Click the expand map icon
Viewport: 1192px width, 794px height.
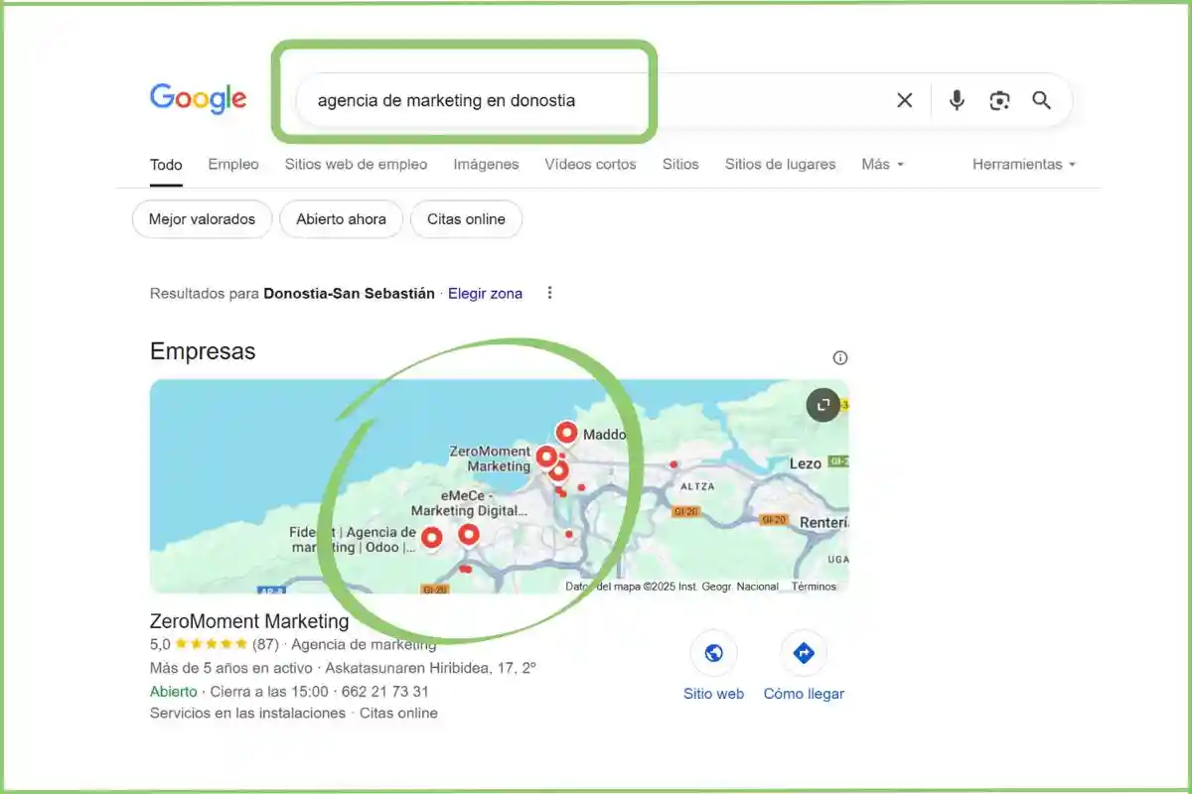[823, 405]
